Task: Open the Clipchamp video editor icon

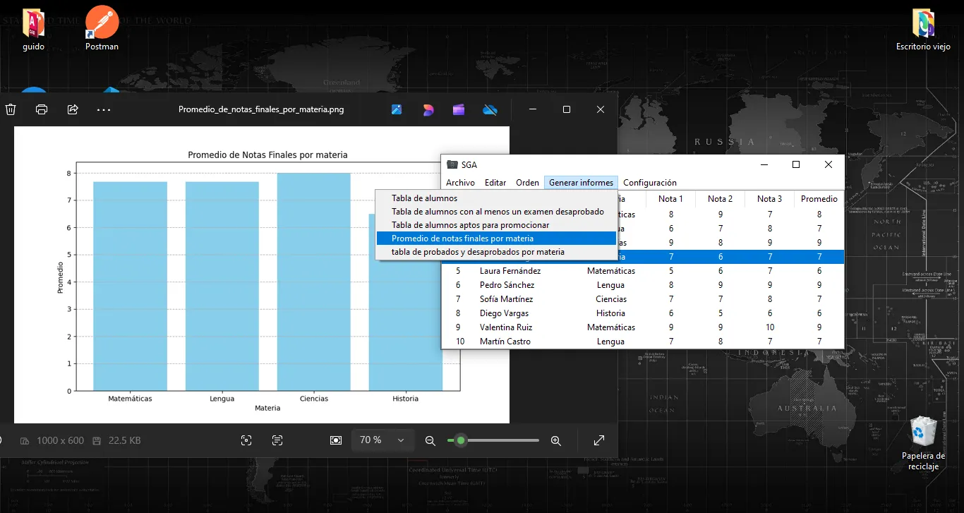Action: pos(459,109)
